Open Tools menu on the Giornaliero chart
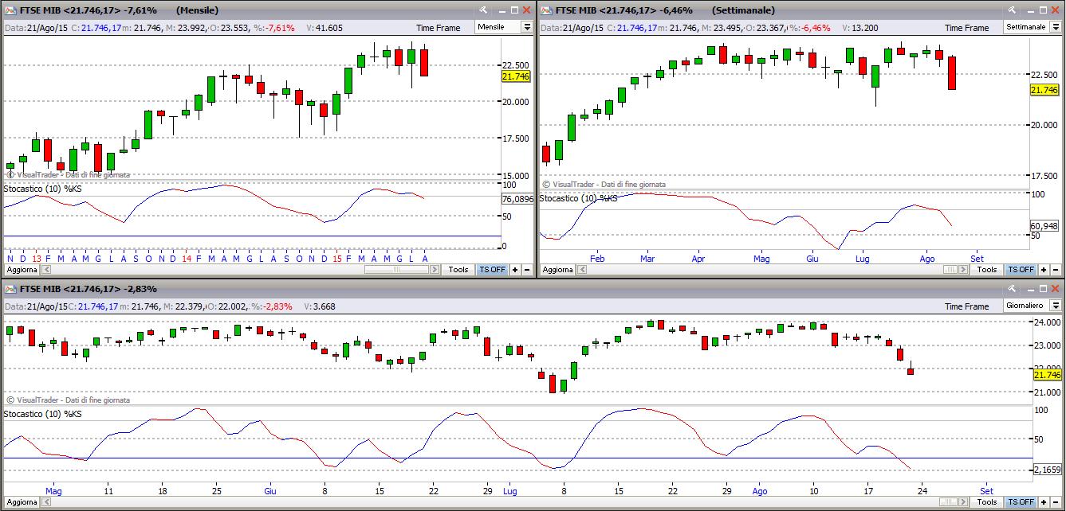Screen dimensions: 1066x511 pyautogui.click(x=987, y=502)
